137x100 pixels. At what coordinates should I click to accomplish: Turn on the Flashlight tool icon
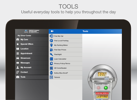[51, 54]
